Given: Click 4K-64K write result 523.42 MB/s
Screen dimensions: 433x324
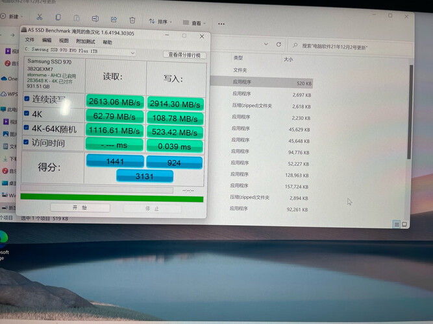Looking at the screenshot, I should pyautogui.click(x=175, y=132).
